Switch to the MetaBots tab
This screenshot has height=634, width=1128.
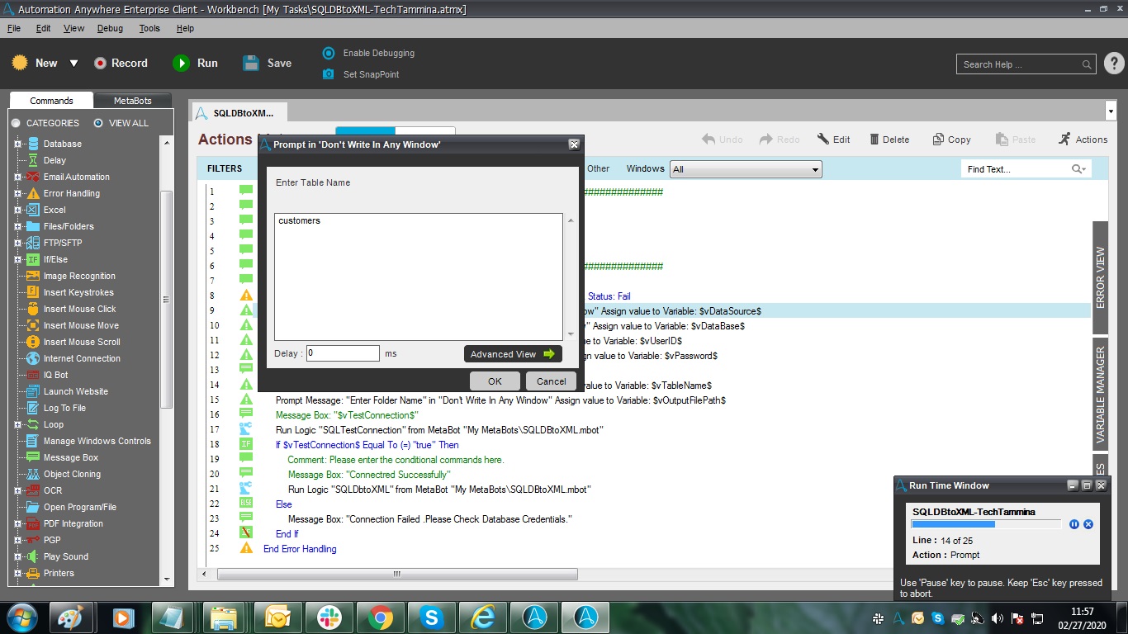pos(133,101)
